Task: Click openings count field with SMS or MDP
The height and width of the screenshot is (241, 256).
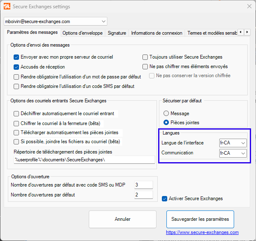Action: (144, 185)
